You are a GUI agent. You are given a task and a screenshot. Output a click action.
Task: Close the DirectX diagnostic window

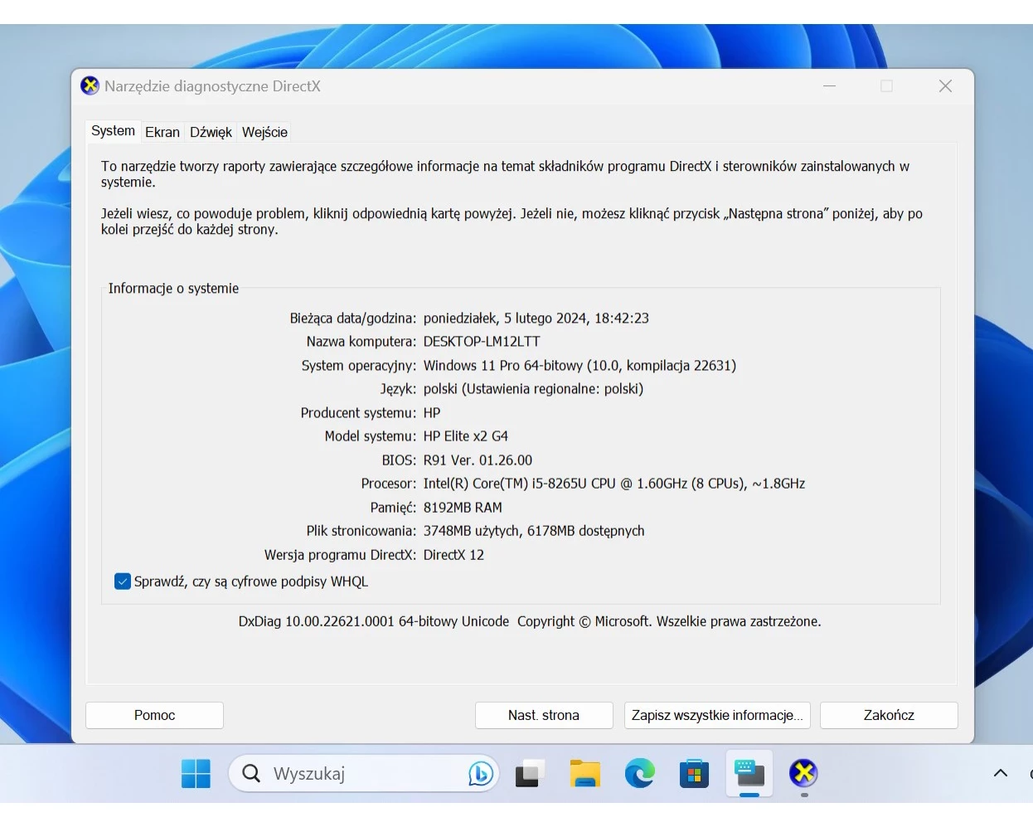[x=945, y=86]
